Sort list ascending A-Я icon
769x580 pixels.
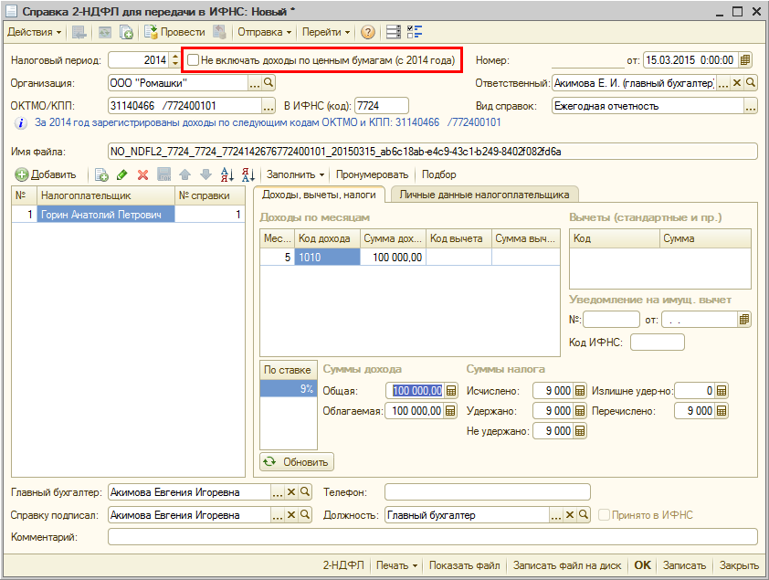227,175
